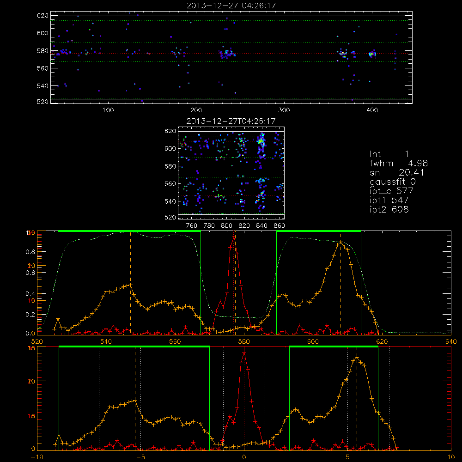This screenshot has width=462, height=462.
Task: Click the bright emission spot near x=400 in top image
Action: [372, 54]
